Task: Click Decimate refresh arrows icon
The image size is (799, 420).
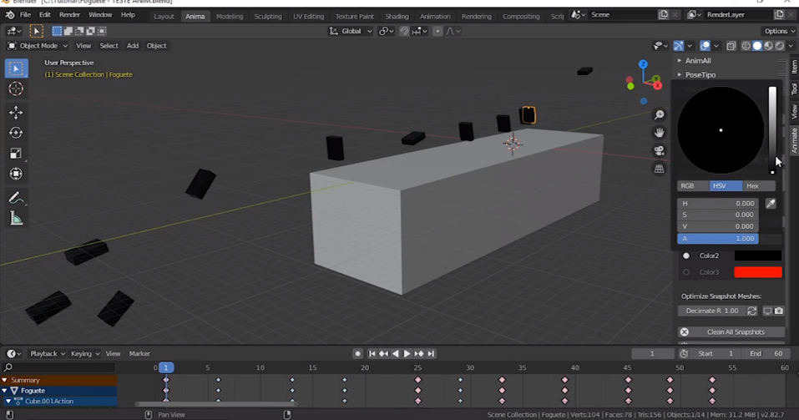Action: click(751, 311)
